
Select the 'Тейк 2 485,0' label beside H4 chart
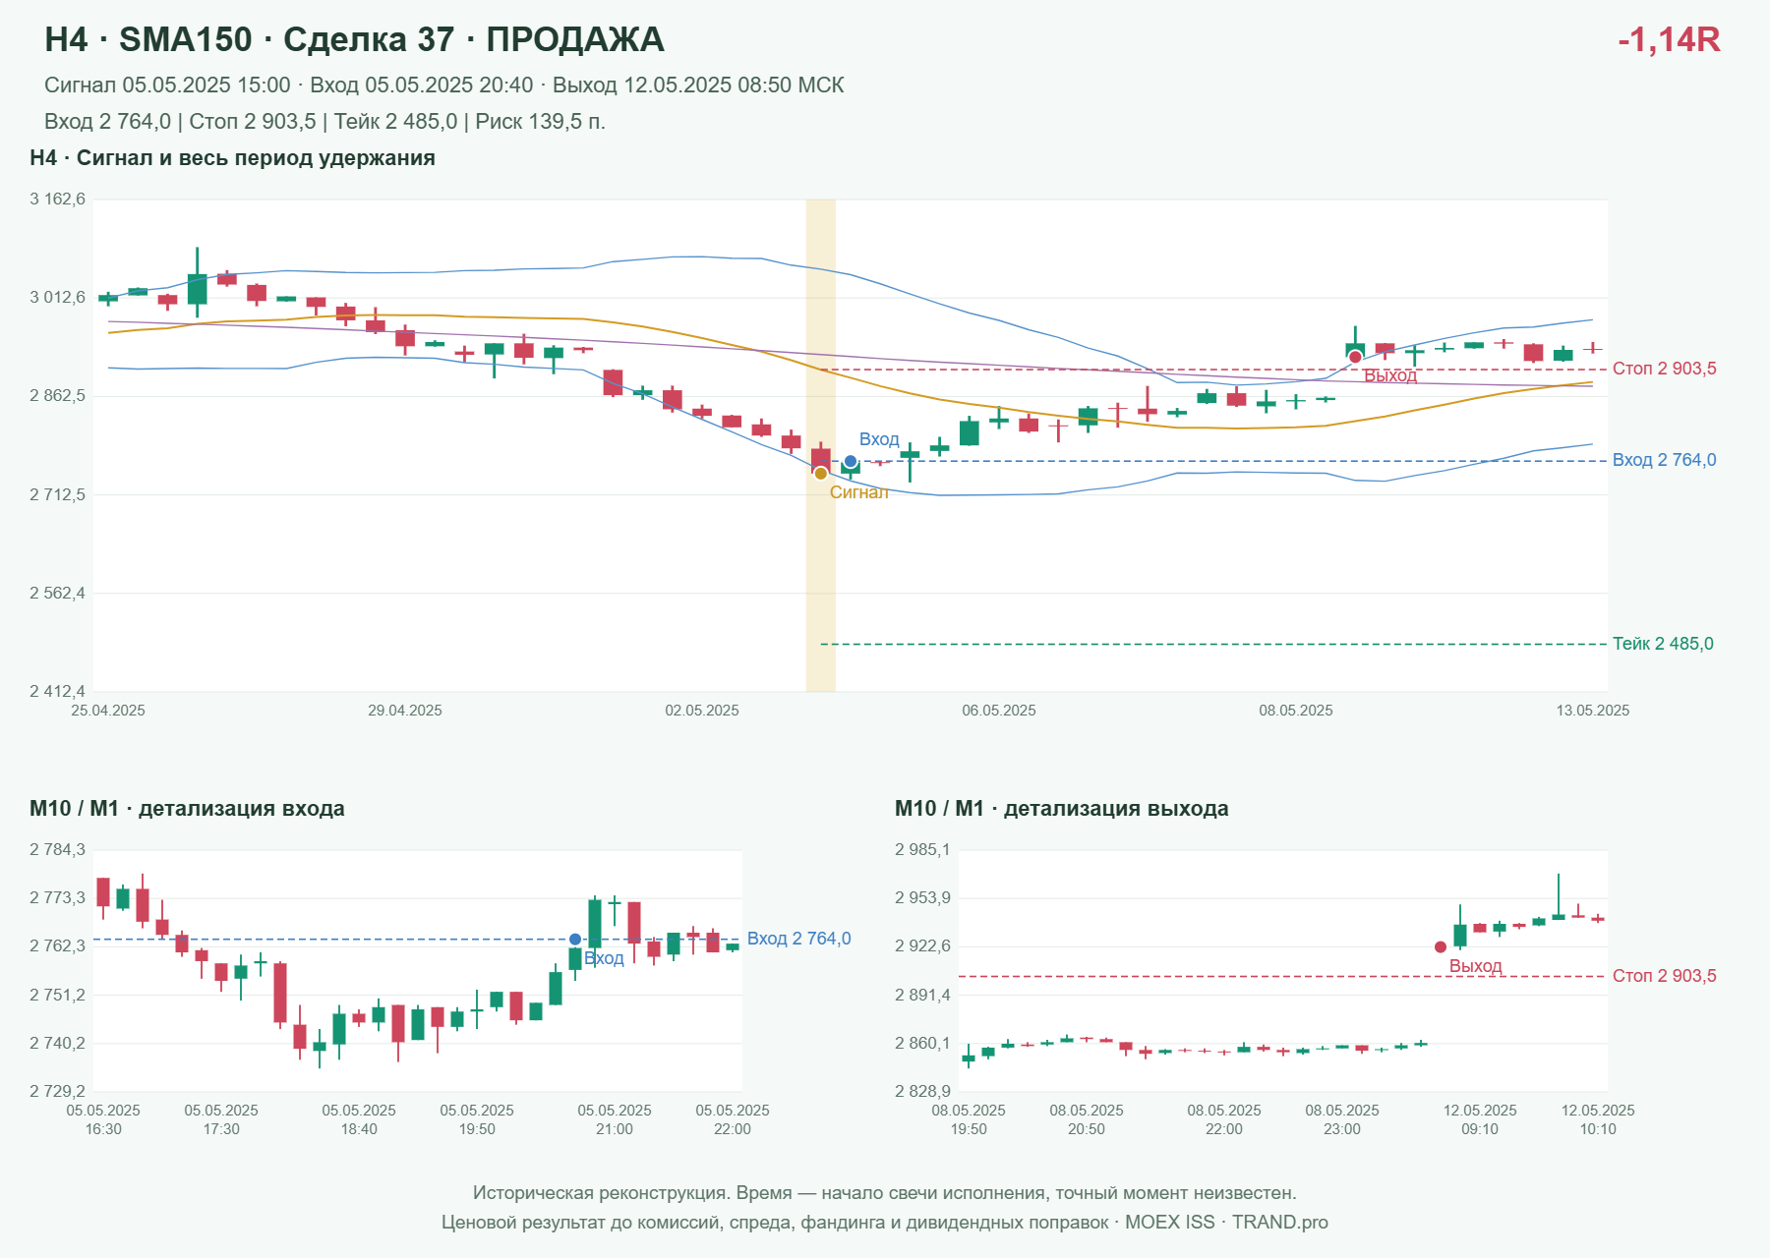point(1663,644)
